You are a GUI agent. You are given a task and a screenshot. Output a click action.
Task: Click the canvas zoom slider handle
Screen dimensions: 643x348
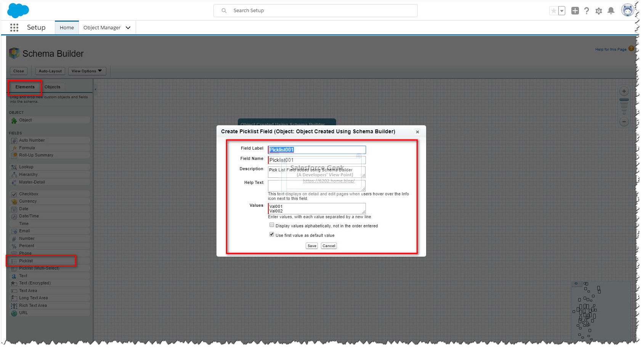point(624,100)
